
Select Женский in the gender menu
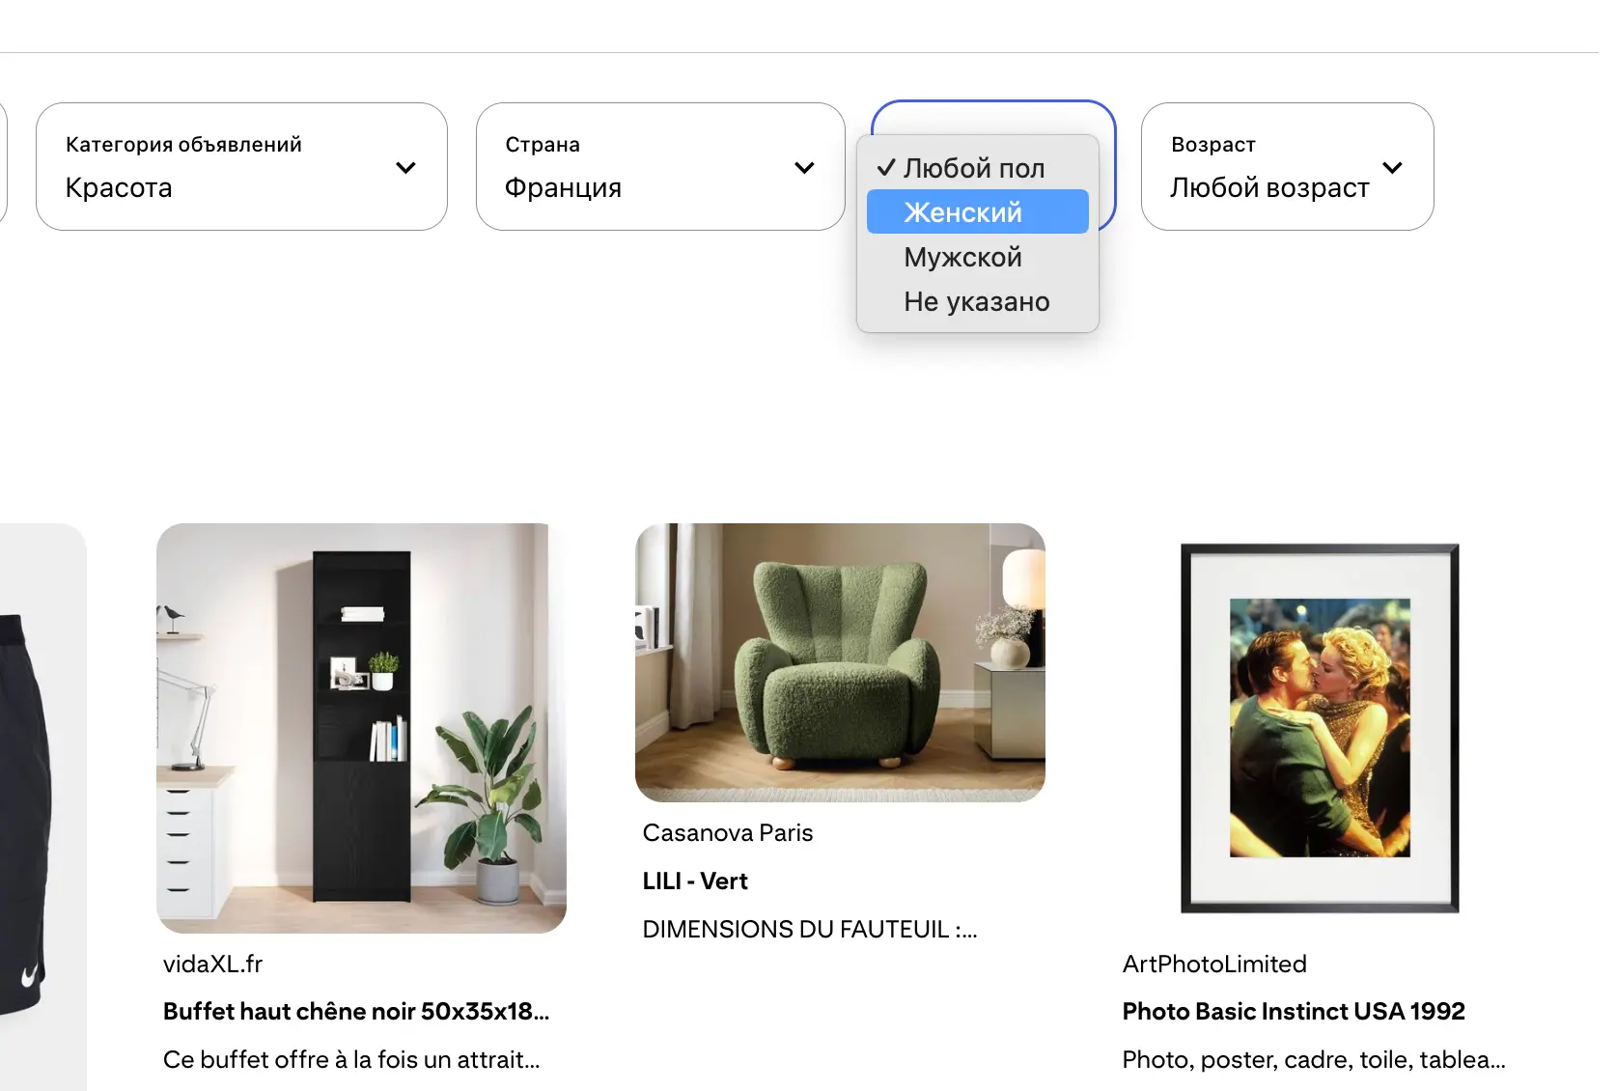[975, 211]
